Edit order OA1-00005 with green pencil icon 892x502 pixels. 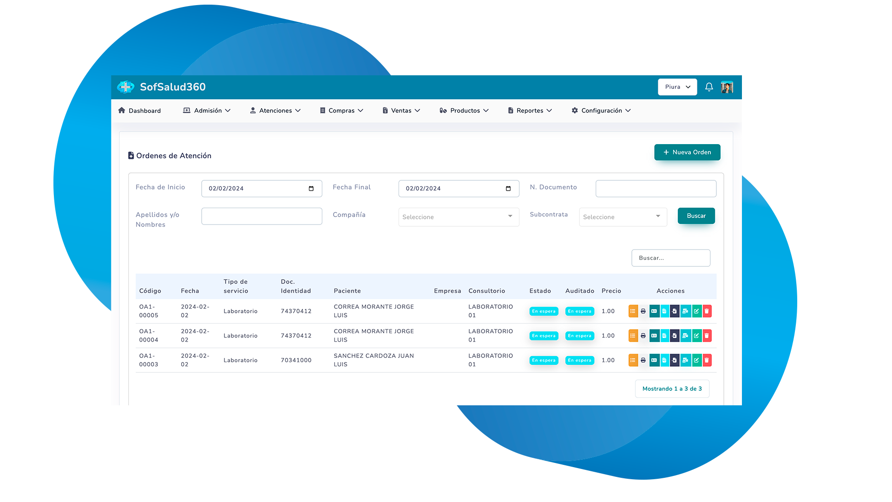tap(697, 311)
